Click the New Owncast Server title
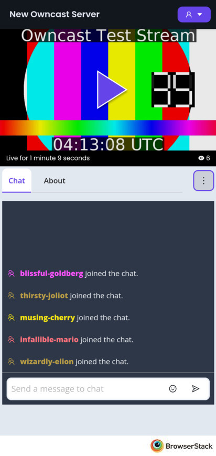This screenshot has width=216, height=456. pyautogui.click(x=55, y=14)
